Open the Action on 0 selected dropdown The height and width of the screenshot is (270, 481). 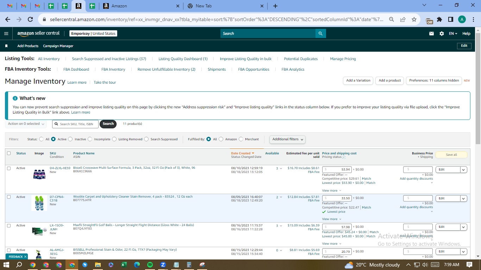click(x=26, y=124)
